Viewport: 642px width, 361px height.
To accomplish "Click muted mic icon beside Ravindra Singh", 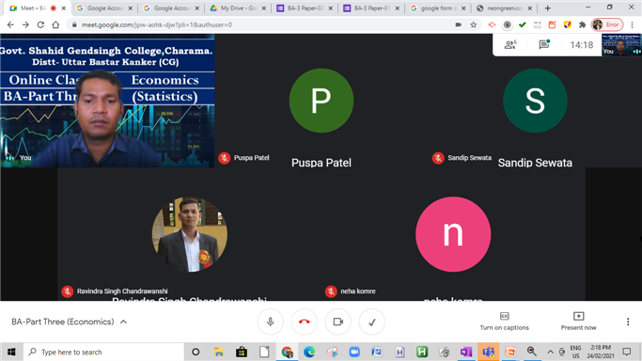I will 68,291.
